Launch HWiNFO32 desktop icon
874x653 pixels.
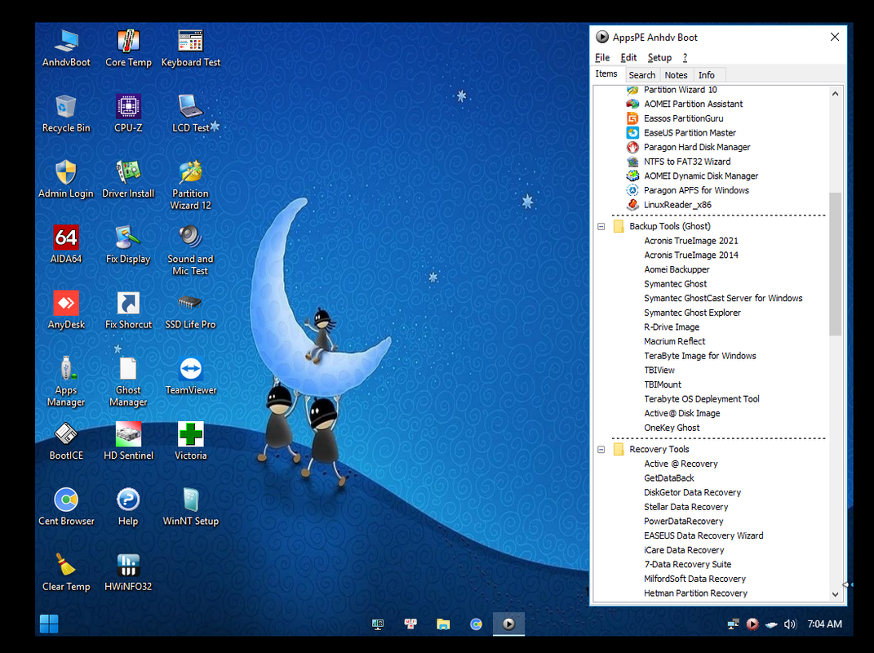point(128,572)
